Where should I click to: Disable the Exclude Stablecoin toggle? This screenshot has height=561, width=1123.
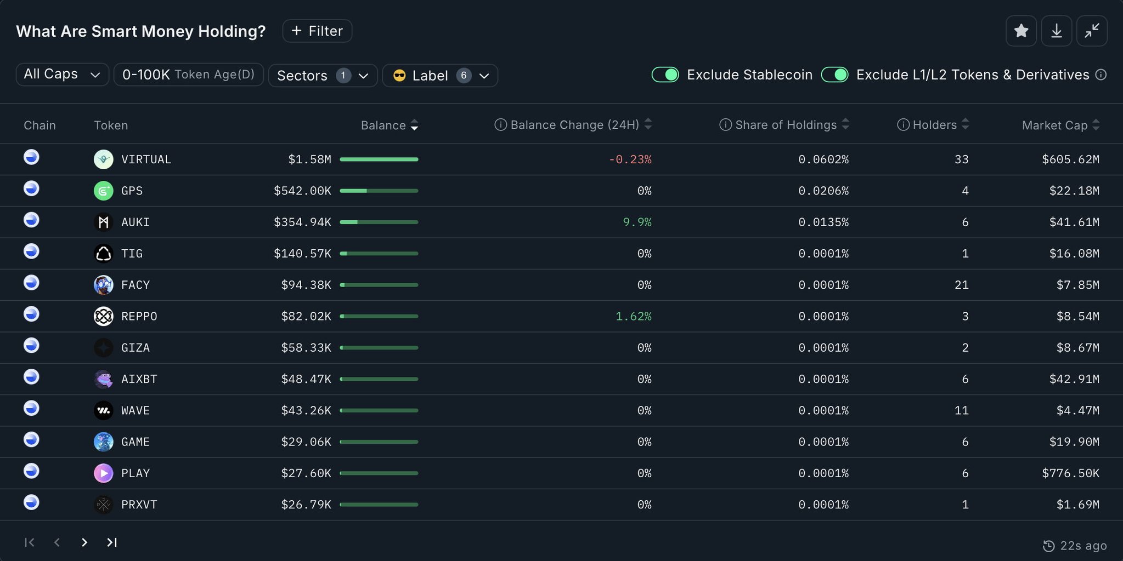665,75
